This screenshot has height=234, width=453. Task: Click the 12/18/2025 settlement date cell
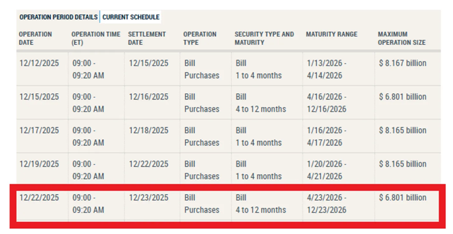(x=149, y=131)
